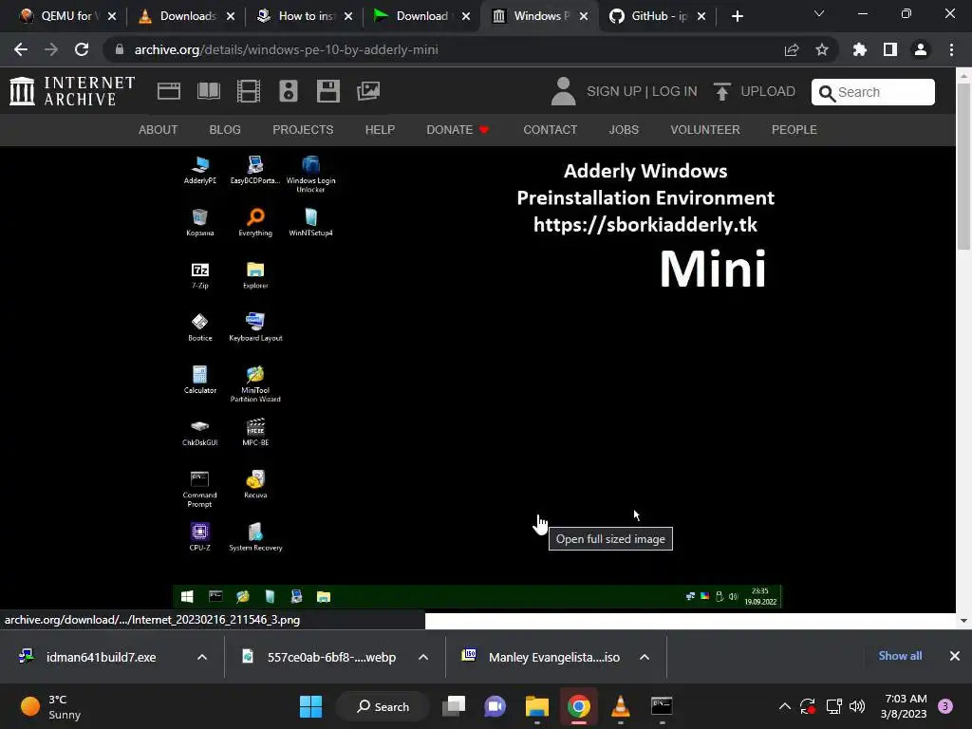Viewport: 972px width, 729px height.
Task: Open the CONTACT menu item
Action: [x=550, y=129]
